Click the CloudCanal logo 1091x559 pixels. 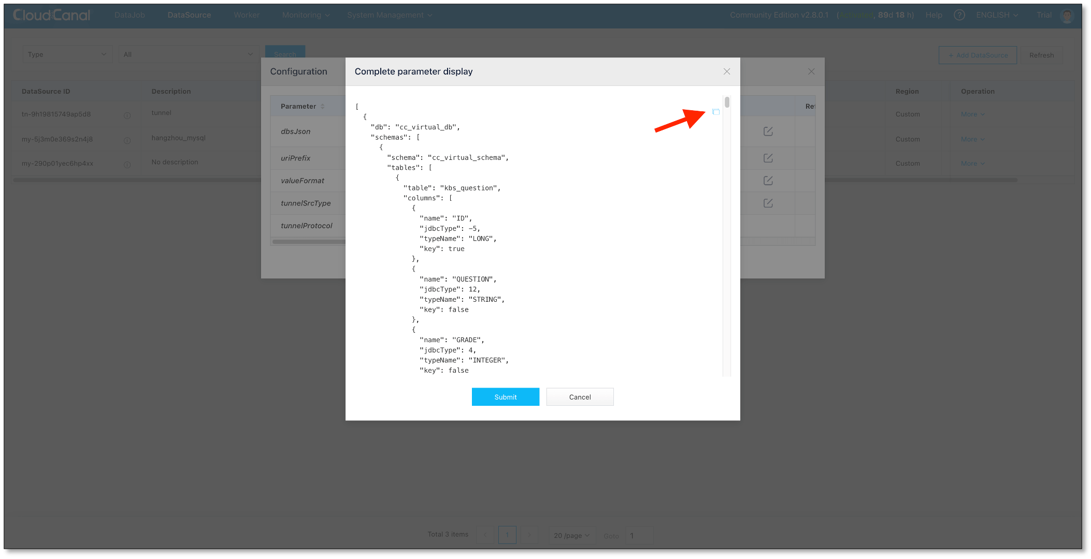tap(51, 15)
